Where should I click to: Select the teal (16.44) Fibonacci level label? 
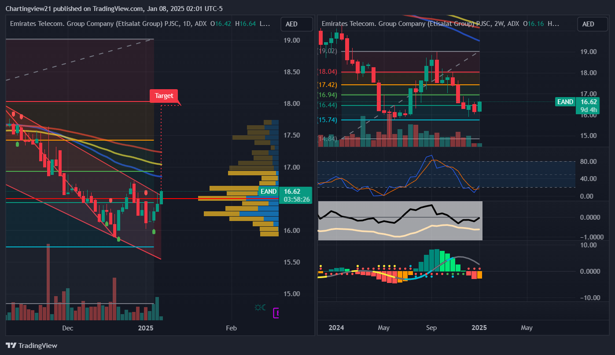[x=327, y=105]
